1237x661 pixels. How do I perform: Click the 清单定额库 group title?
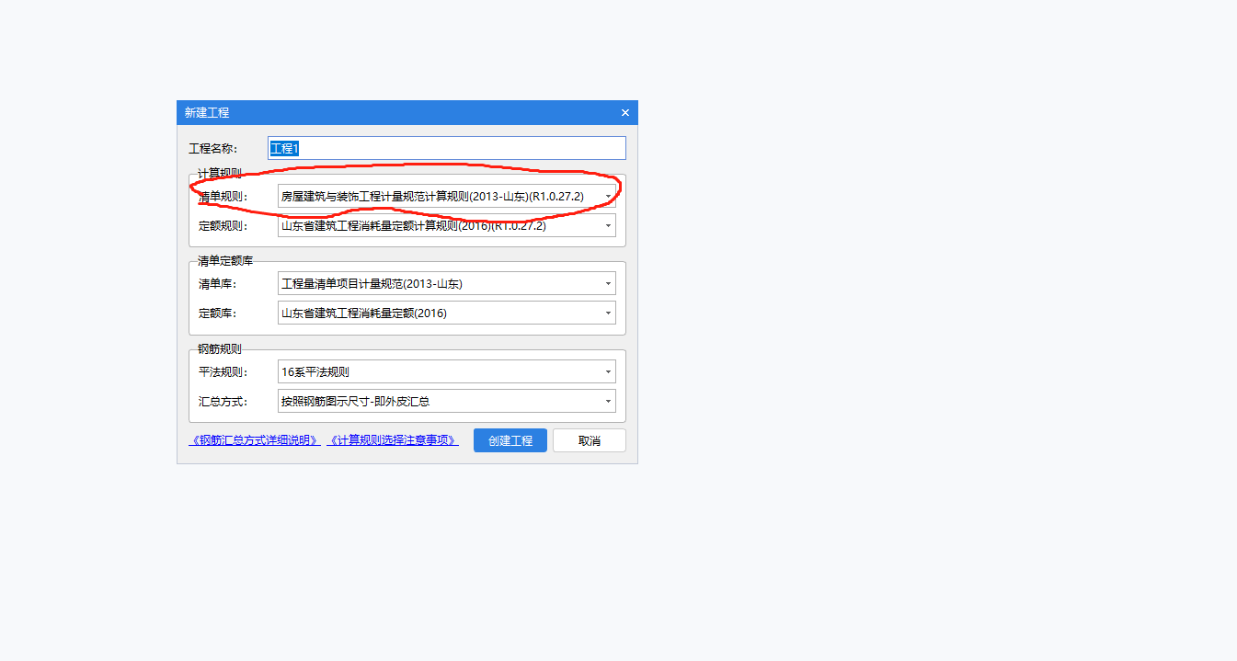click(x=225, y=261)
